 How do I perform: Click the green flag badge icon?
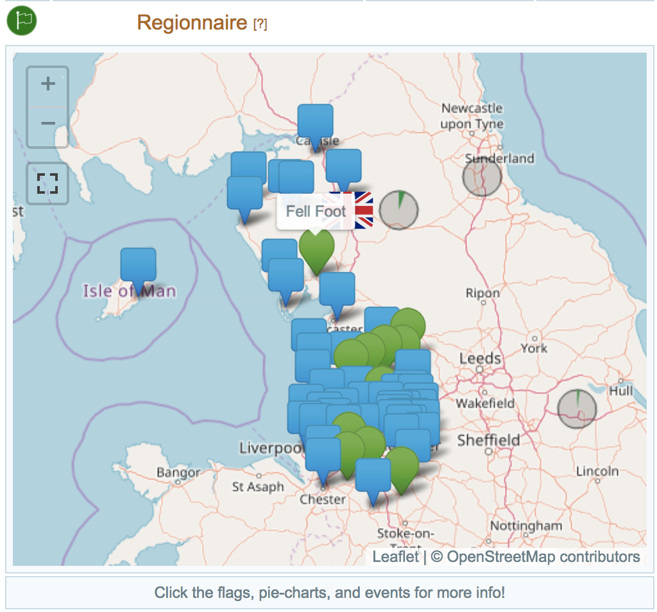point(22,21)
